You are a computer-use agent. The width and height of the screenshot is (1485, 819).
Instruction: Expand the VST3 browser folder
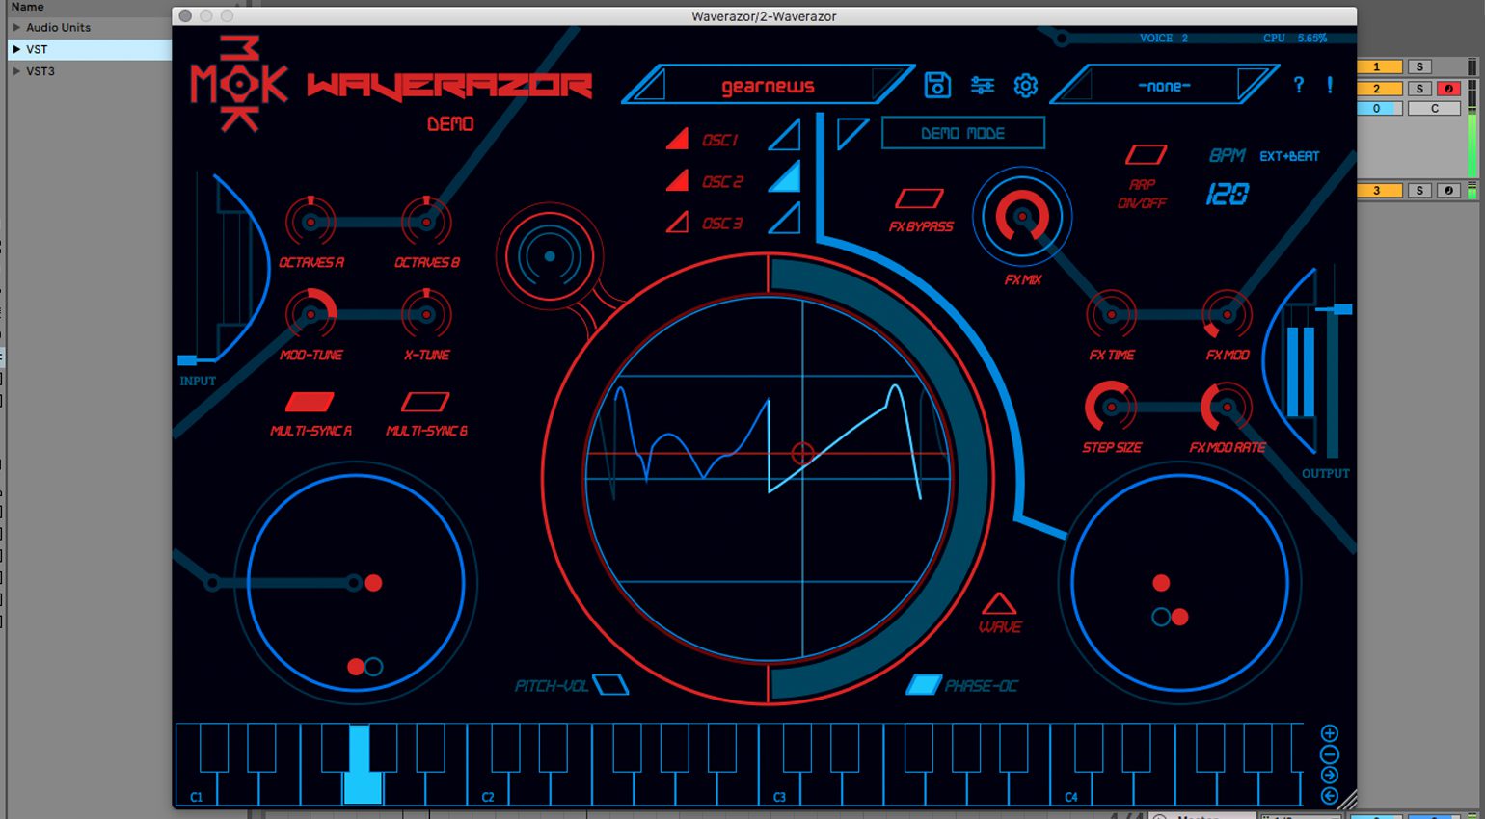16,71
